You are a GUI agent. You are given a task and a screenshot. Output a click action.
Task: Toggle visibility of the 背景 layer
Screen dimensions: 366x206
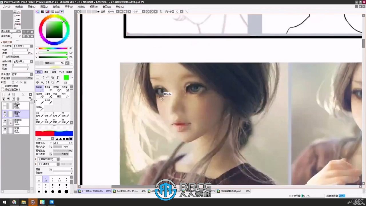pyautogui.click(x=5, y=129)
